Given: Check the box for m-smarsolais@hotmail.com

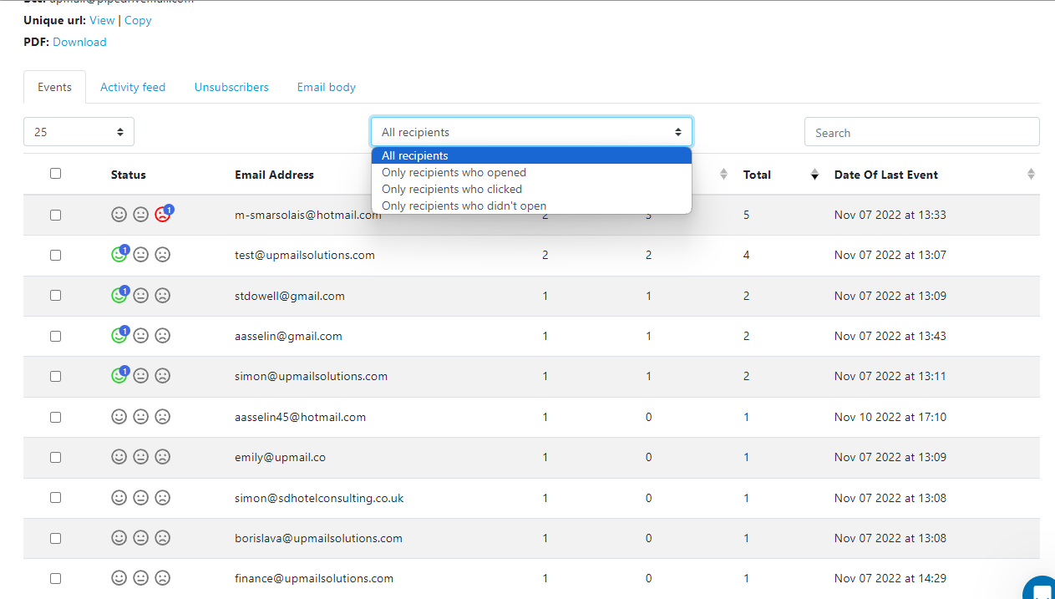Looking at the screenshot, I should (x=55, y=215).
